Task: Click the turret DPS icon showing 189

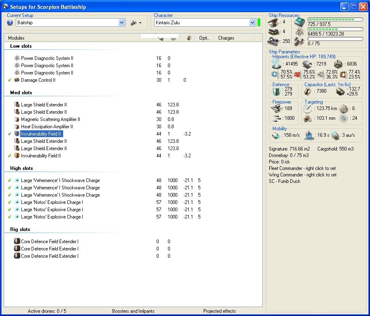Action: (276, 109)
